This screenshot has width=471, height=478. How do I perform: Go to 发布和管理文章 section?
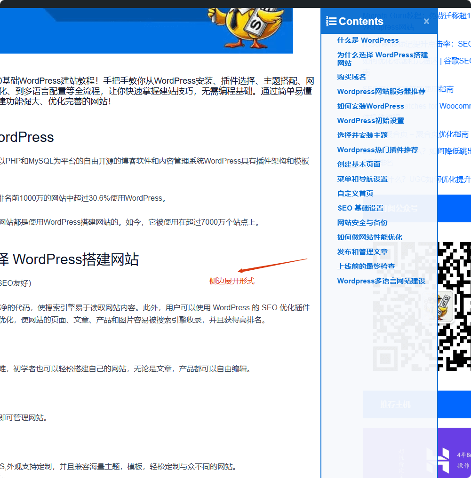[x=362, y=252]
